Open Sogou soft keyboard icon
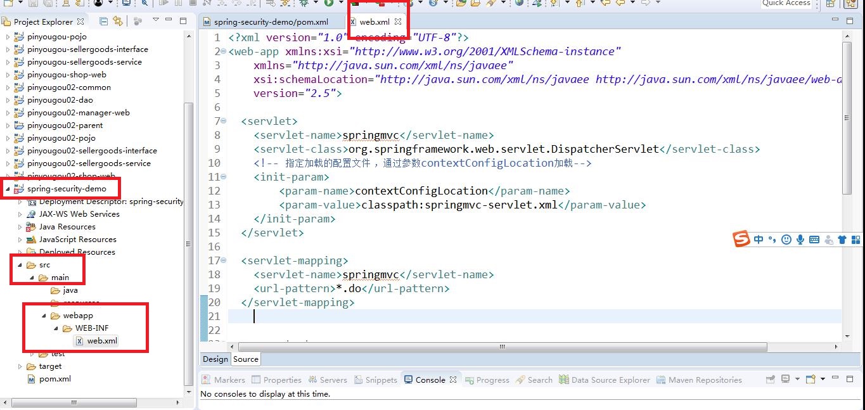The width and height of the screenshot is (865, 410). (814, 240)
